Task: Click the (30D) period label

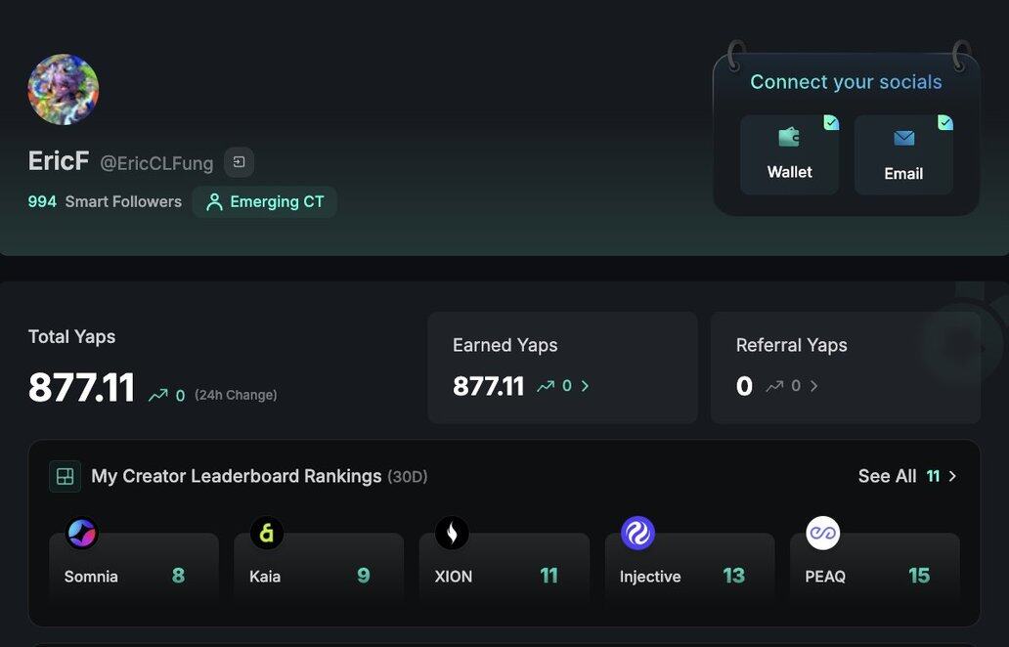Action: [x=408, y=477]
